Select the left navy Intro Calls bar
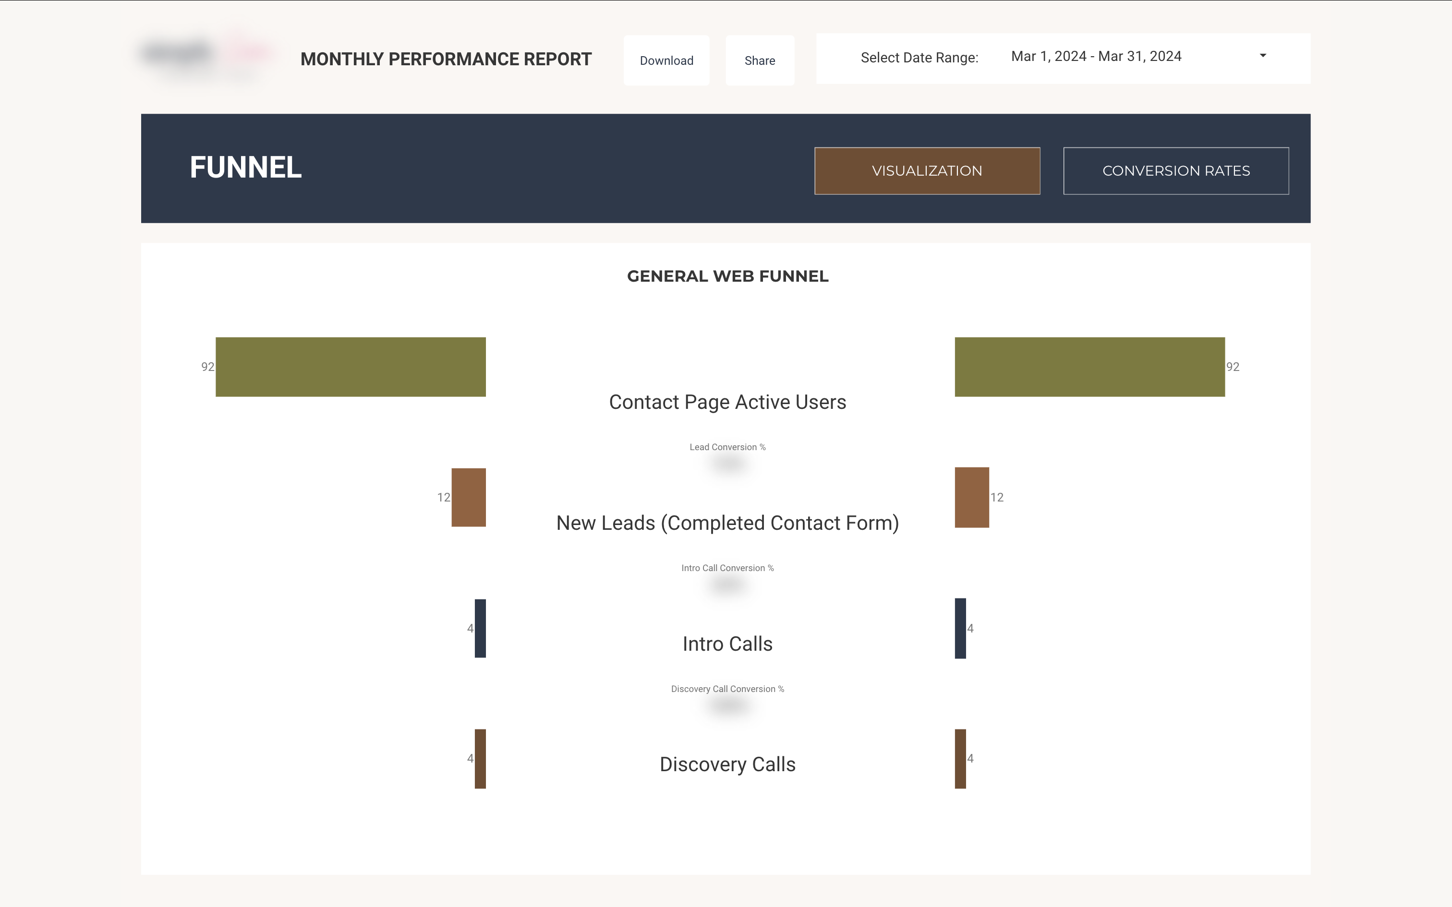 (x=480, y=628)
